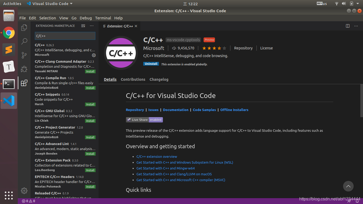Click the Microsoft publisher name

[154, 48]
